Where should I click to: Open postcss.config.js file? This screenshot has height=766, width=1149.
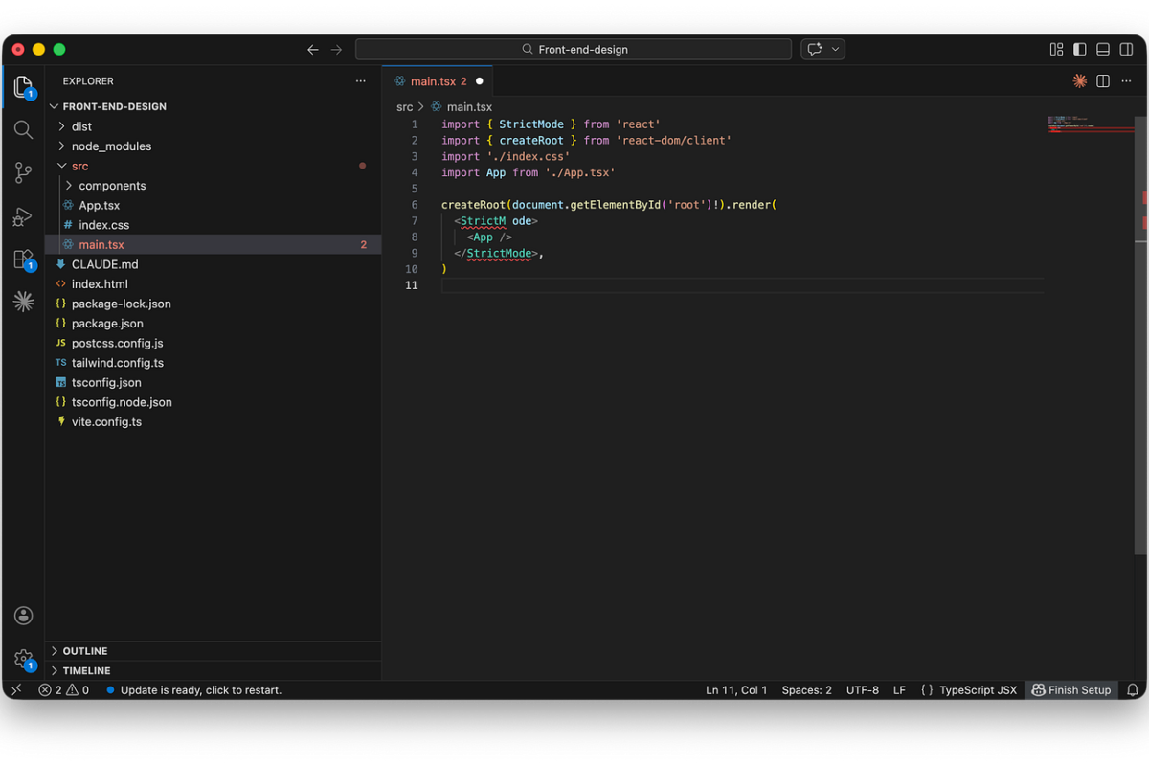click(x=117, y=343)
